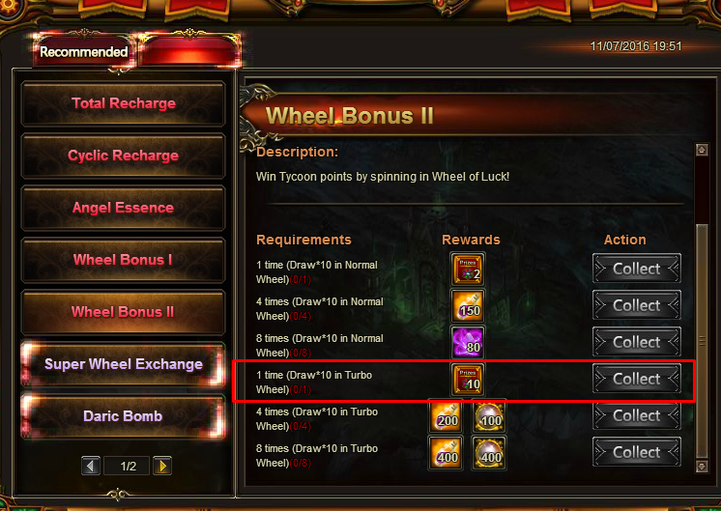Click the 200 gold ticket reward icon

(x=446, y=416)
